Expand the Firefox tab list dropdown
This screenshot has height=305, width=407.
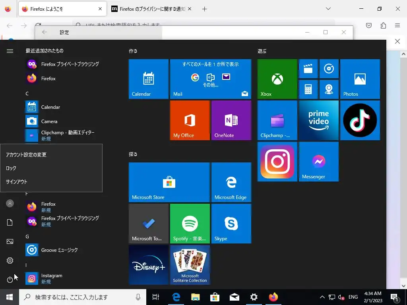coord(328,9)
